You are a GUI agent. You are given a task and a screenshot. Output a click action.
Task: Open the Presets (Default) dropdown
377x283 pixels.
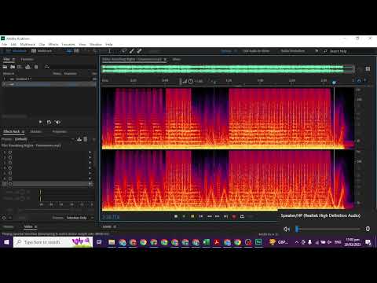(x=44, y=139)
